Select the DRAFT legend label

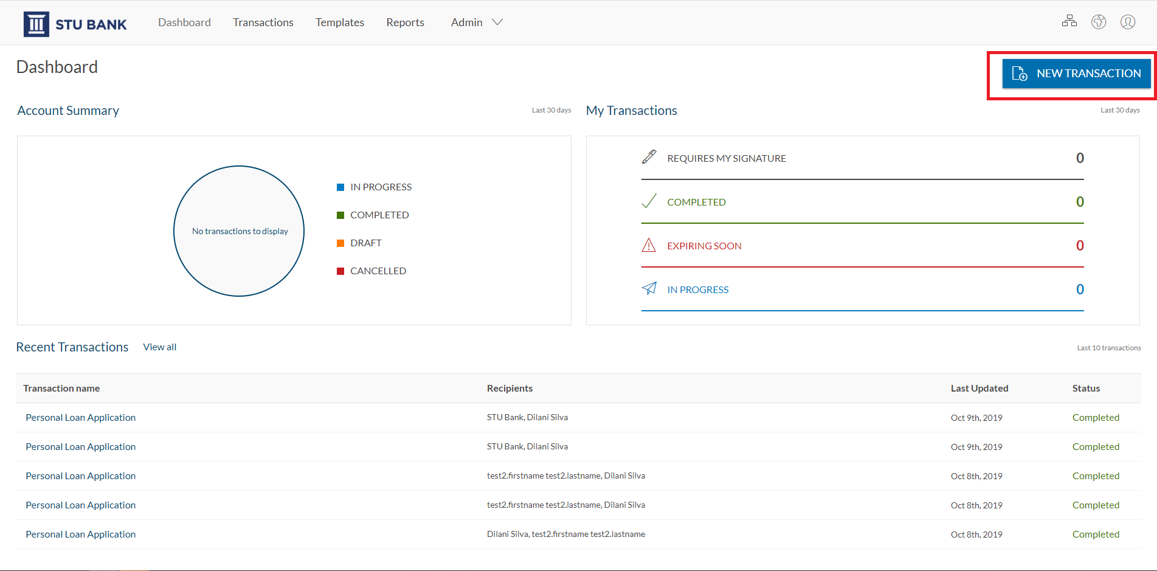point(366,243)
